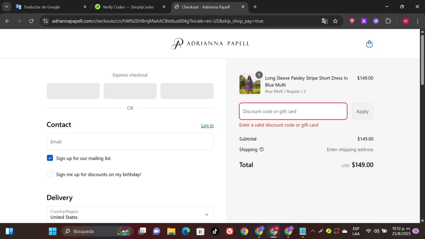Check Sign me up for birthday discounts
This screenshot has height=239, width=425.
coord(50,174)
